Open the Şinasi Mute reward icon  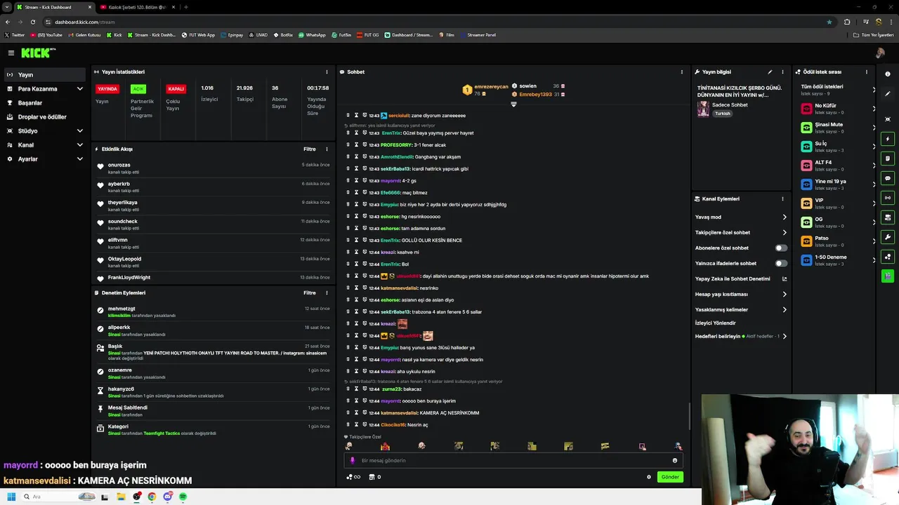807,127
